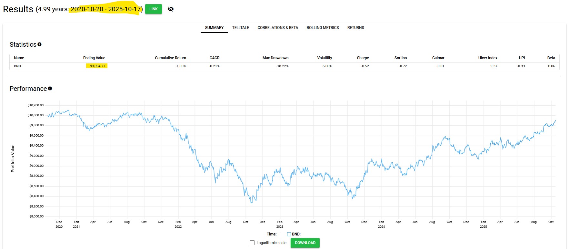Click the $9,000.00 y-axis label
The image size is (570, 249).
pos(36,166)
